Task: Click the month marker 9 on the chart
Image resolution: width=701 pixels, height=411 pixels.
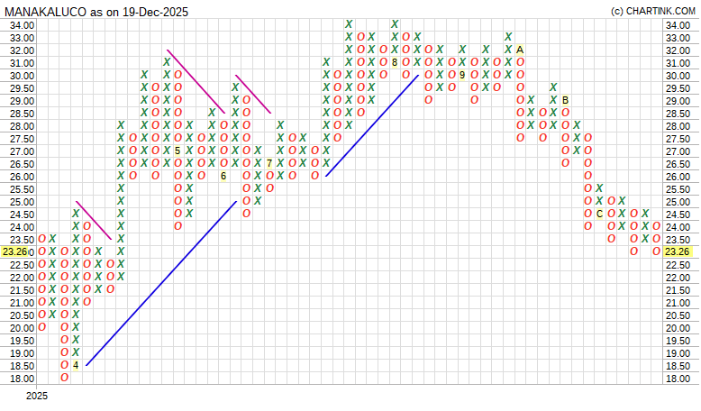Action: (462, 75)
